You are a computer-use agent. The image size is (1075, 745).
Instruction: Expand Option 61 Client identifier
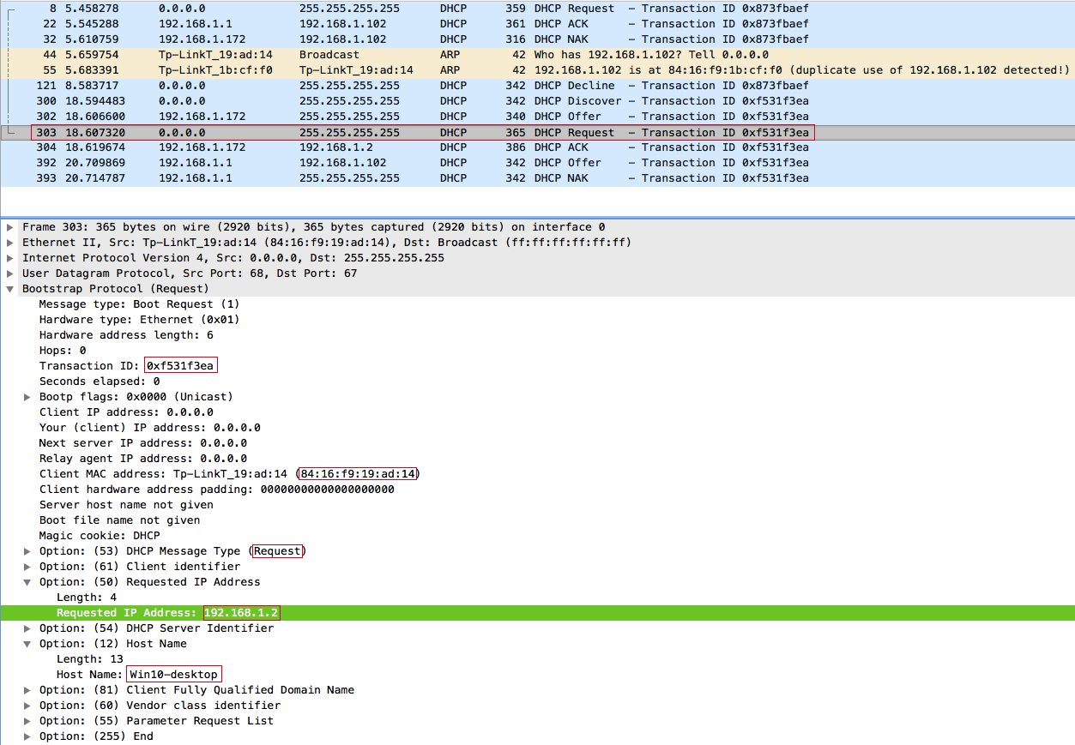pos(27,567)
